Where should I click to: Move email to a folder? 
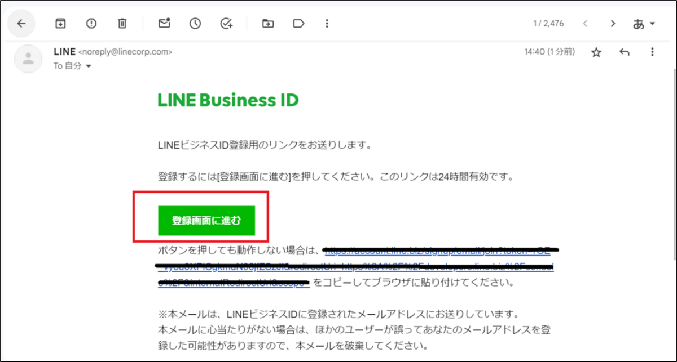[x=268, y=23]
